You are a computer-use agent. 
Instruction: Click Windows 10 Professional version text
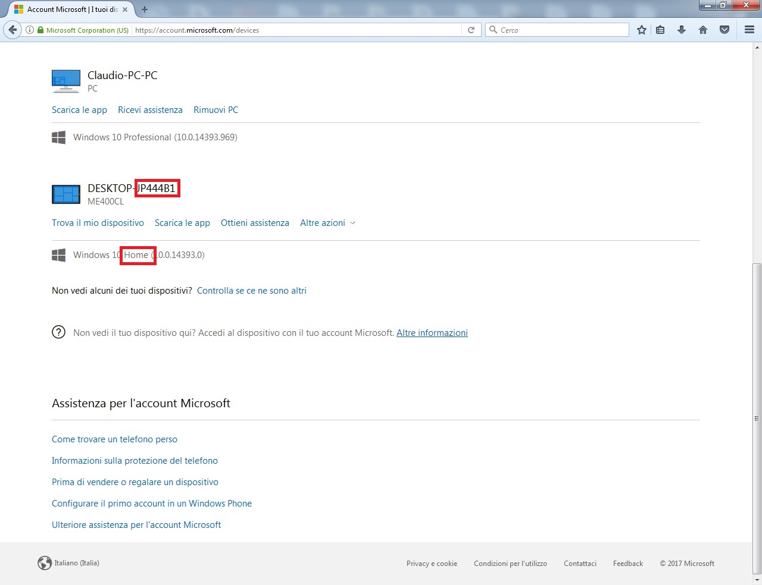coord(155,137)
